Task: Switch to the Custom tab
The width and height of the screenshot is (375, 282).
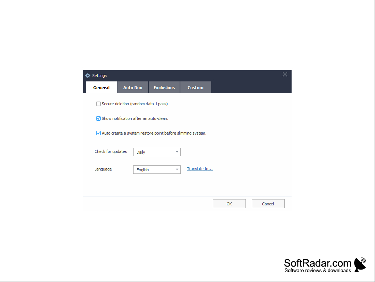Action: click(x=195, y=88)
